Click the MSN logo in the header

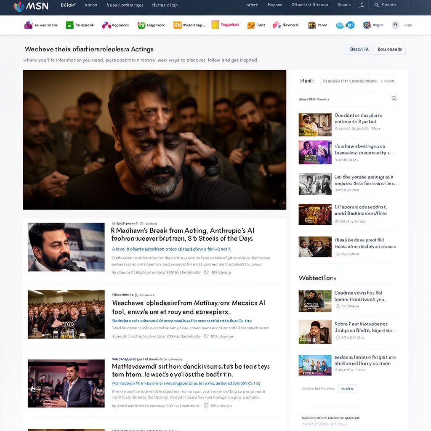(31, 6)
